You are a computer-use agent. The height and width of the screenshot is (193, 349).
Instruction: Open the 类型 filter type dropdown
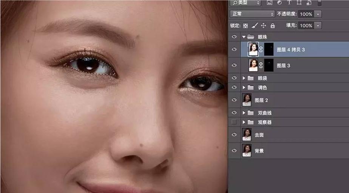(246, 3)
